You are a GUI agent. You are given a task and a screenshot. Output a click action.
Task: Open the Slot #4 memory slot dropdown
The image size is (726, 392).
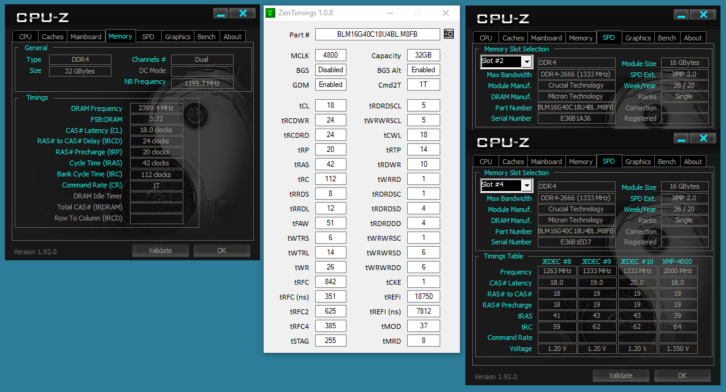tap(526, 186)
